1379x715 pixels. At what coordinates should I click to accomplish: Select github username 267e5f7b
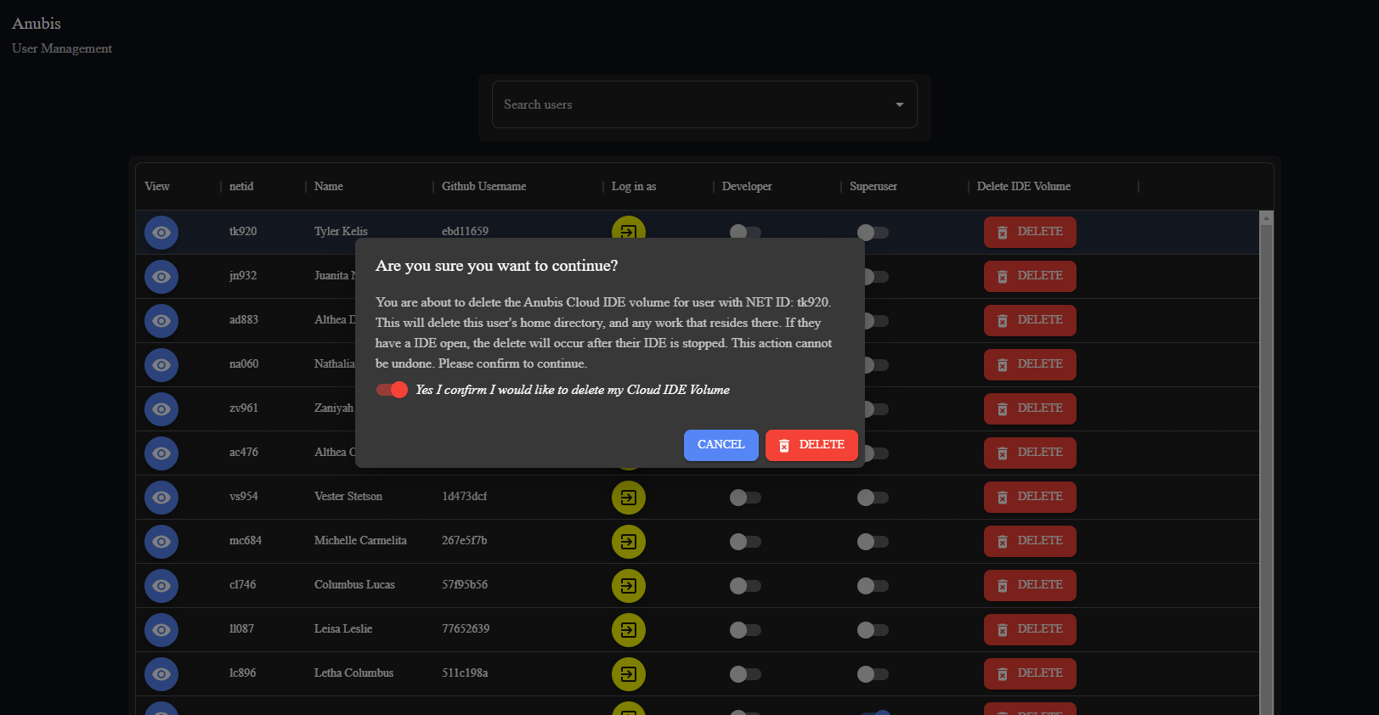point(465,541)
